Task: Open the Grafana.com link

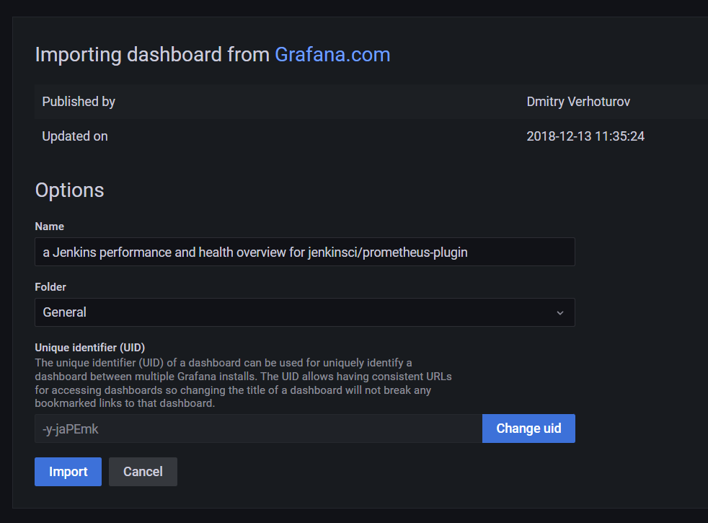Action: pos(332,54)
